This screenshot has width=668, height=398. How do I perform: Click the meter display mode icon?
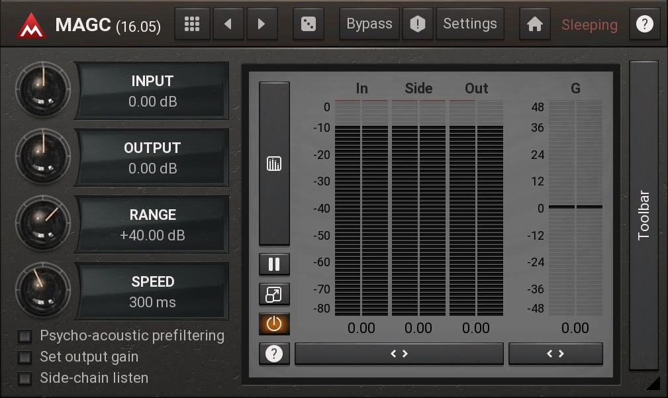click(274, 164)
